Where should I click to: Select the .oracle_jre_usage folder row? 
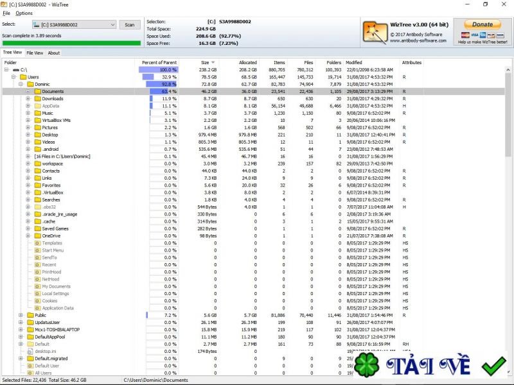(x=253, y=214)
